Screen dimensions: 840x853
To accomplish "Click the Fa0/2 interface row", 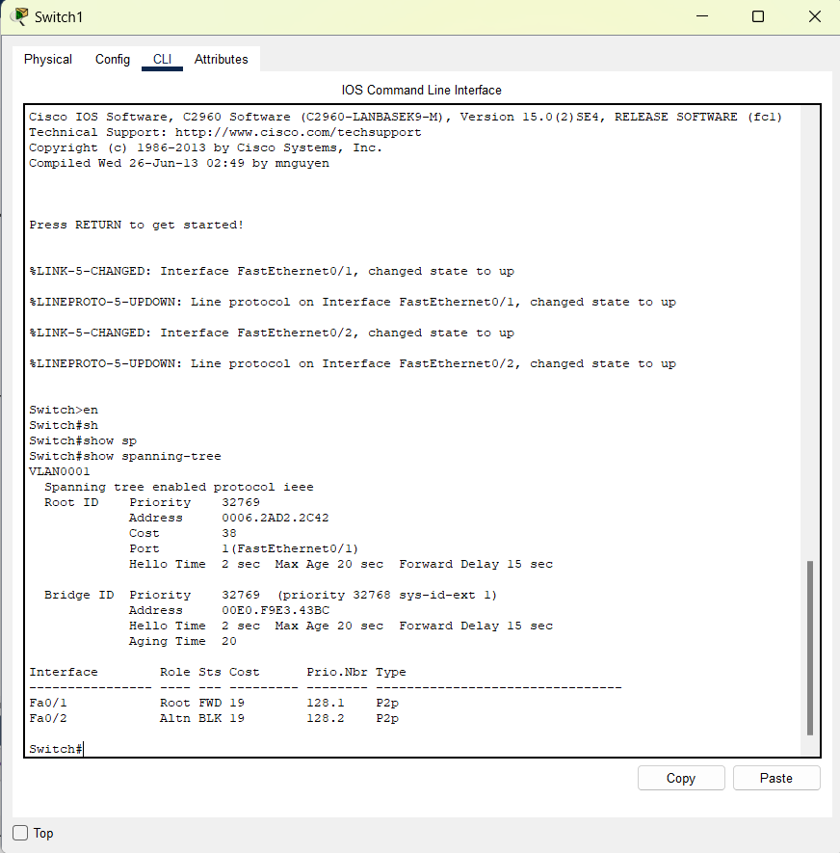I will point(214,718).
